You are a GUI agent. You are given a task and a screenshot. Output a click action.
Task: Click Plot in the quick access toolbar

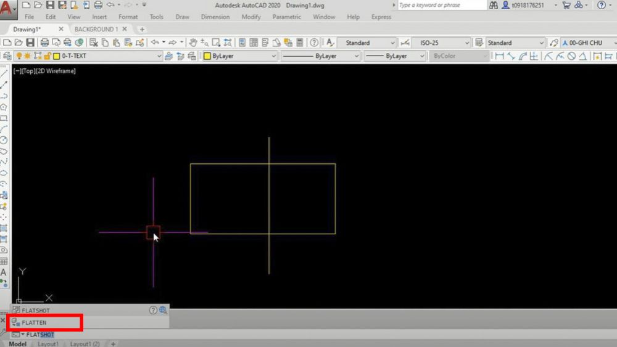coord(98,5)
